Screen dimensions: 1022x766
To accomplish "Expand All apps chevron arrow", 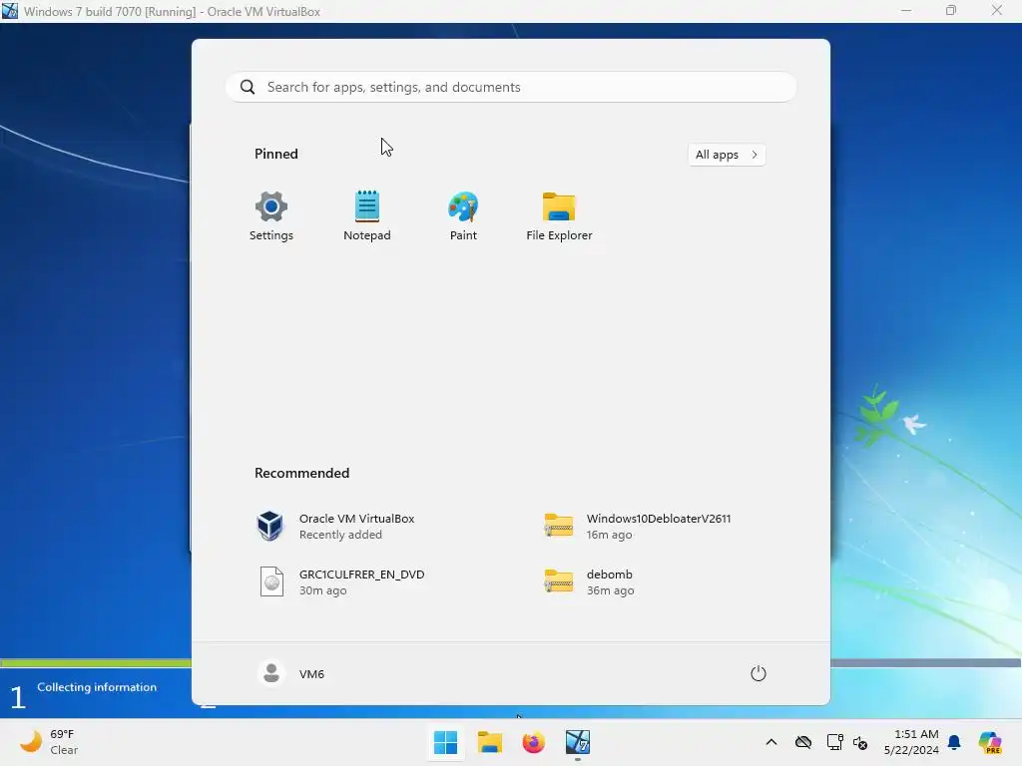I will pos(755,155).
